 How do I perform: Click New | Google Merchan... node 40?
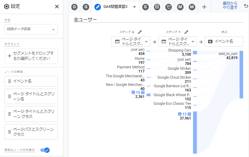125,87
